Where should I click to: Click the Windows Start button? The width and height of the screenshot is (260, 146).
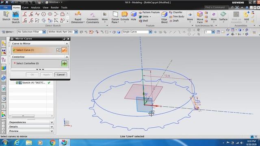point(5,142)
